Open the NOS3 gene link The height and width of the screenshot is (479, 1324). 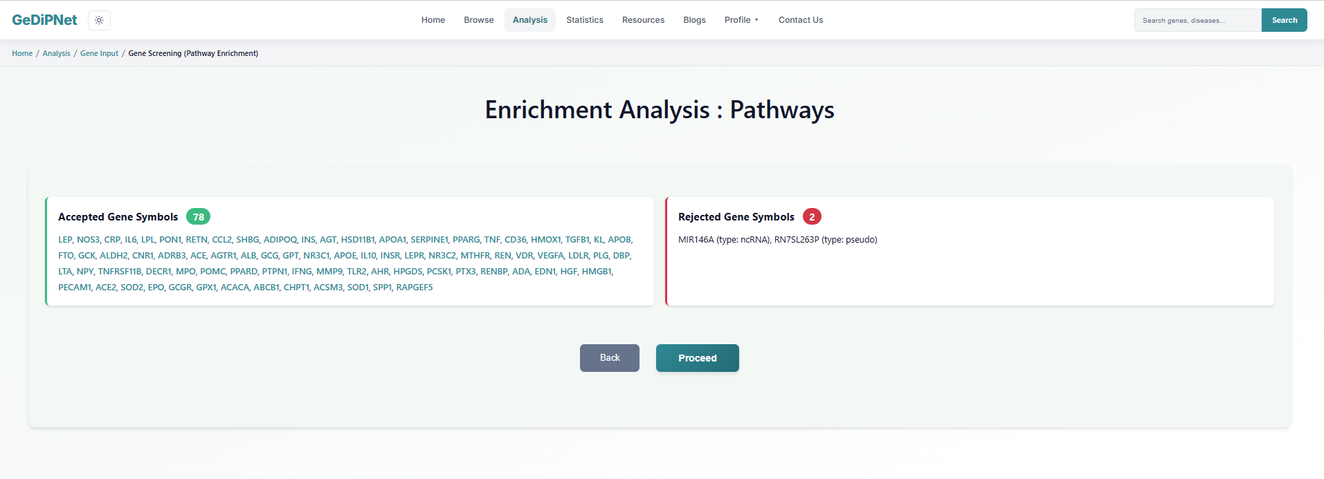pyautogui.click(x=88, y=240)
